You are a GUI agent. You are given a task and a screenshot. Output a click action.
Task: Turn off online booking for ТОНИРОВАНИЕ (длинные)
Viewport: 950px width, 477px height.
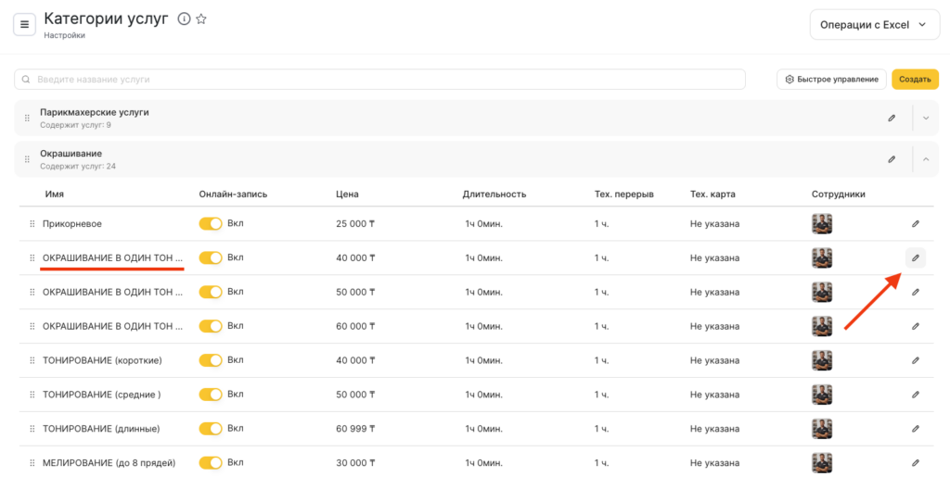click(x=211, y=429)
